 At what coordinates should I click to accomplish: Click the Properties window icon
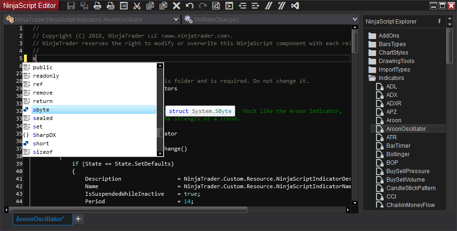coord(124,6)
